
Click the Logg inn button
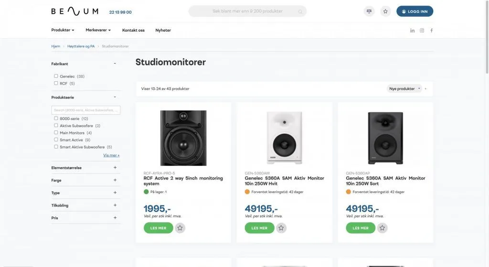pos(415,11)
